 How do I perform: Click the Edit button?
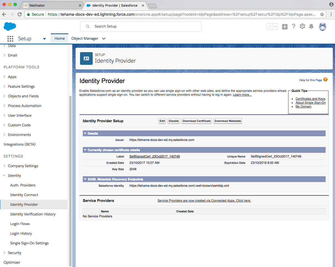(162, 121)
